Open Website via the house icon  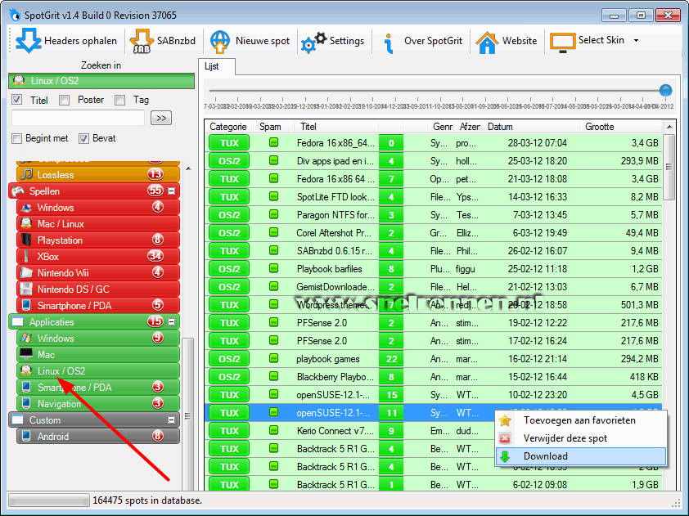(487, 43)
